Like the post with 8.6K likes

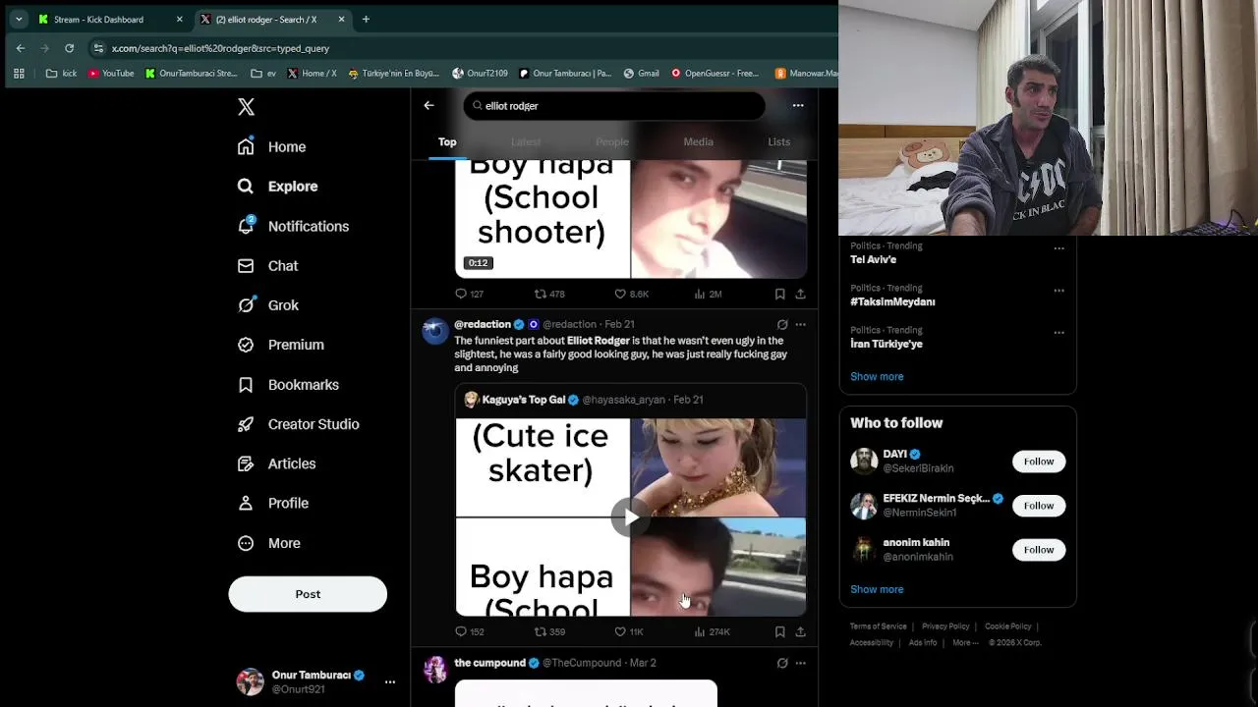click(631, 294)
